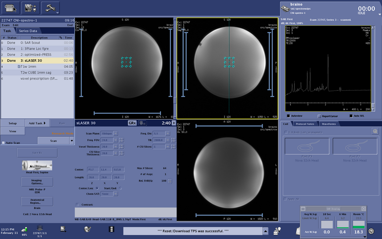This screenshot has width=382, height=239.
Task: Toggle the Autoview checkbox
Action: click(288, 116)
